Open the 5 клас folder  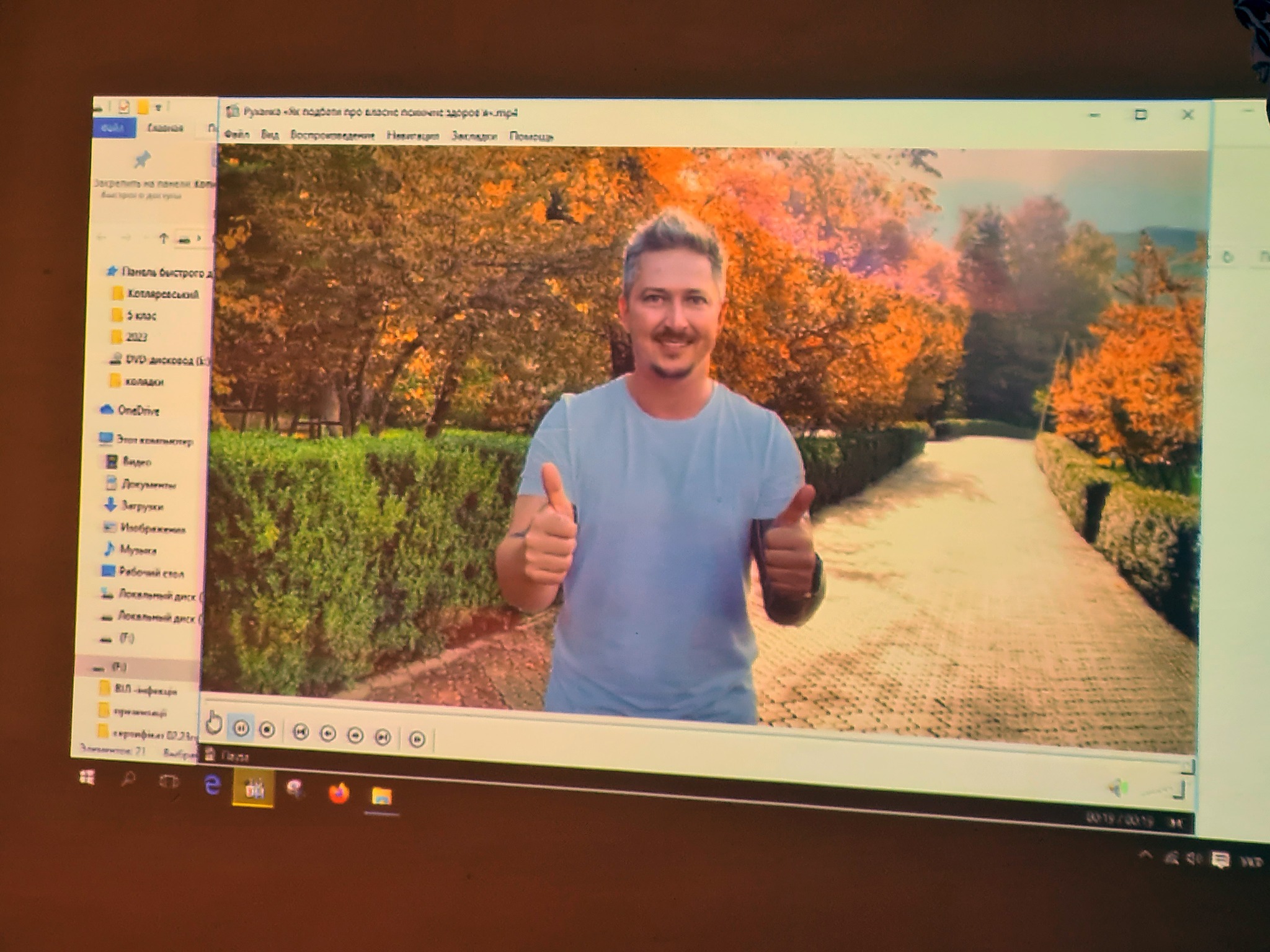click(x=134, y=315)
